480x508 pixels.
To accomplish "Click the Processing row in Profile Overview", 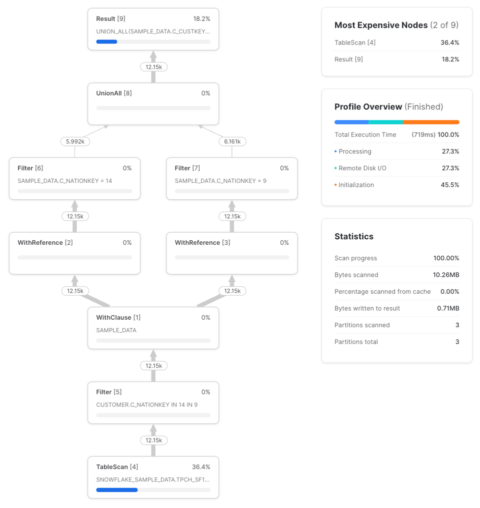I will pyautogui.click(x=396, y=151).
